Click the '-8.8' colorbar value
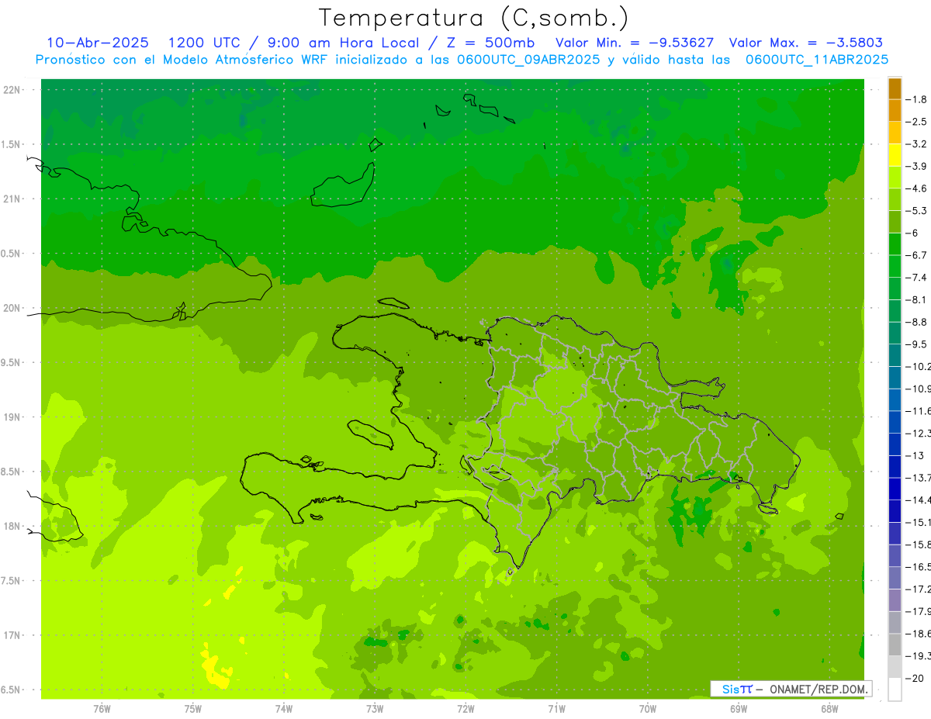The width and height of the screenshot is (931, 719). [x=917, y=322]
